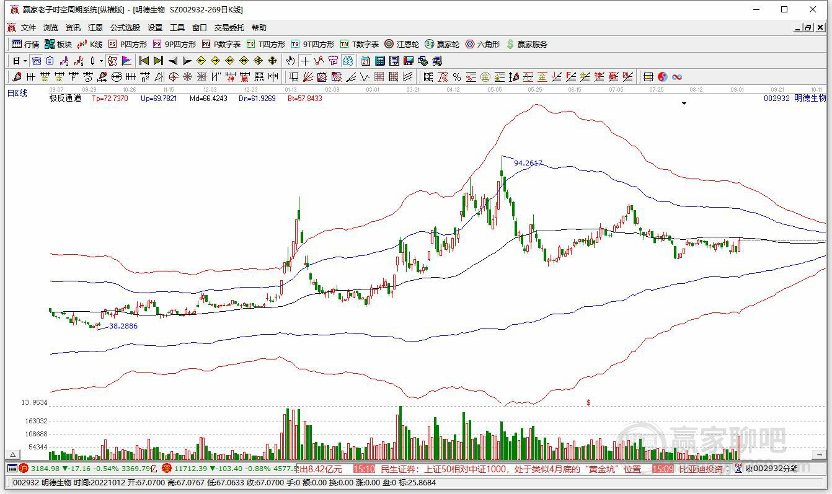Image resolution: width=832 pixels, height=494 pixels.
Task: Open the 资讯 menu
Action: [73, 28]
